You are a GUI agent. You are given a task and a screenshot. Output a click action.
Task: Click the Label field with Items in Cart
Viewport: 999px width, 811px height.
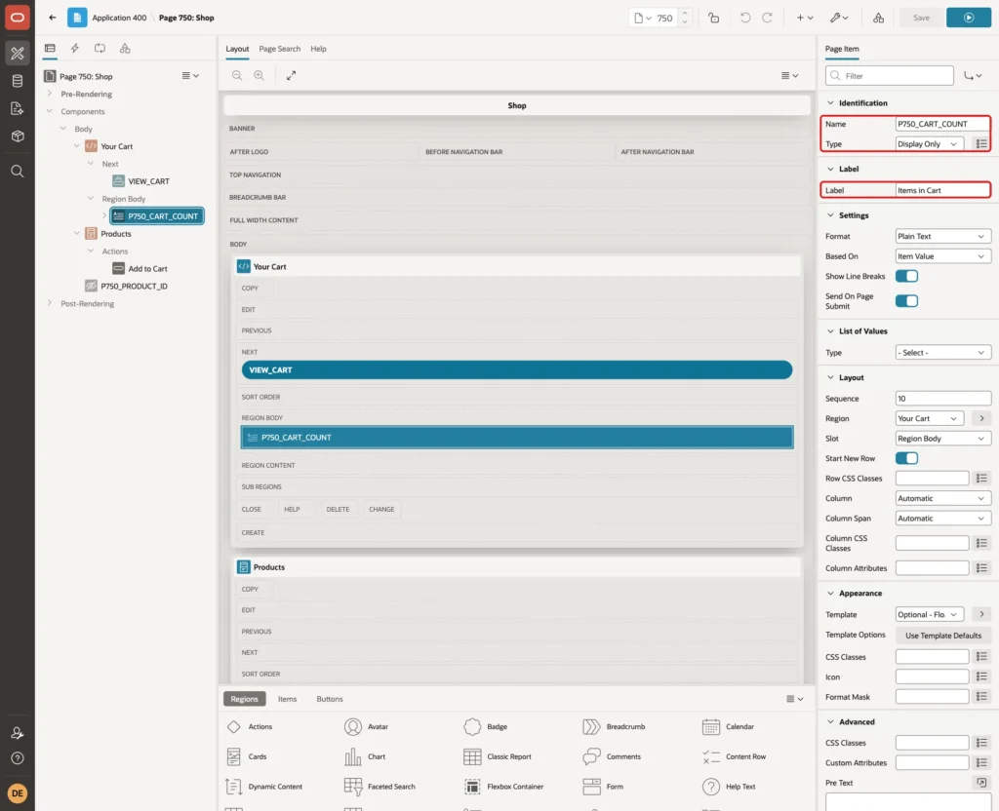[x=943, y=190]
